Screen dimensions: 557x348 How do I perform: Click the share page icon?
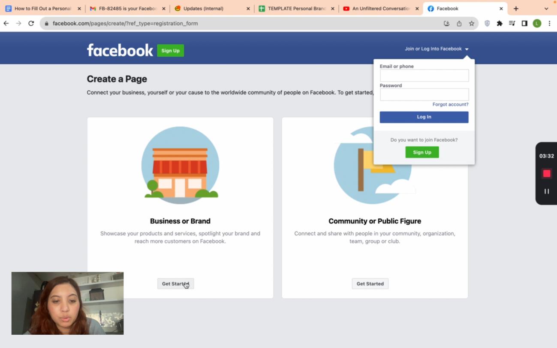pos(459,24)
